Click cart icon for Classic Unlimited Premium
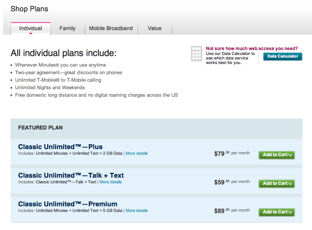 pyautogui.click(x=291, y=212)
